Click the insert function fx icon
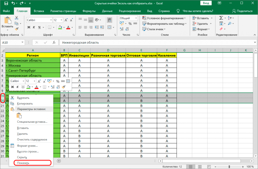The width and height of the screenshot is (258, 169). pyautogui.click(x=54, y=43)
